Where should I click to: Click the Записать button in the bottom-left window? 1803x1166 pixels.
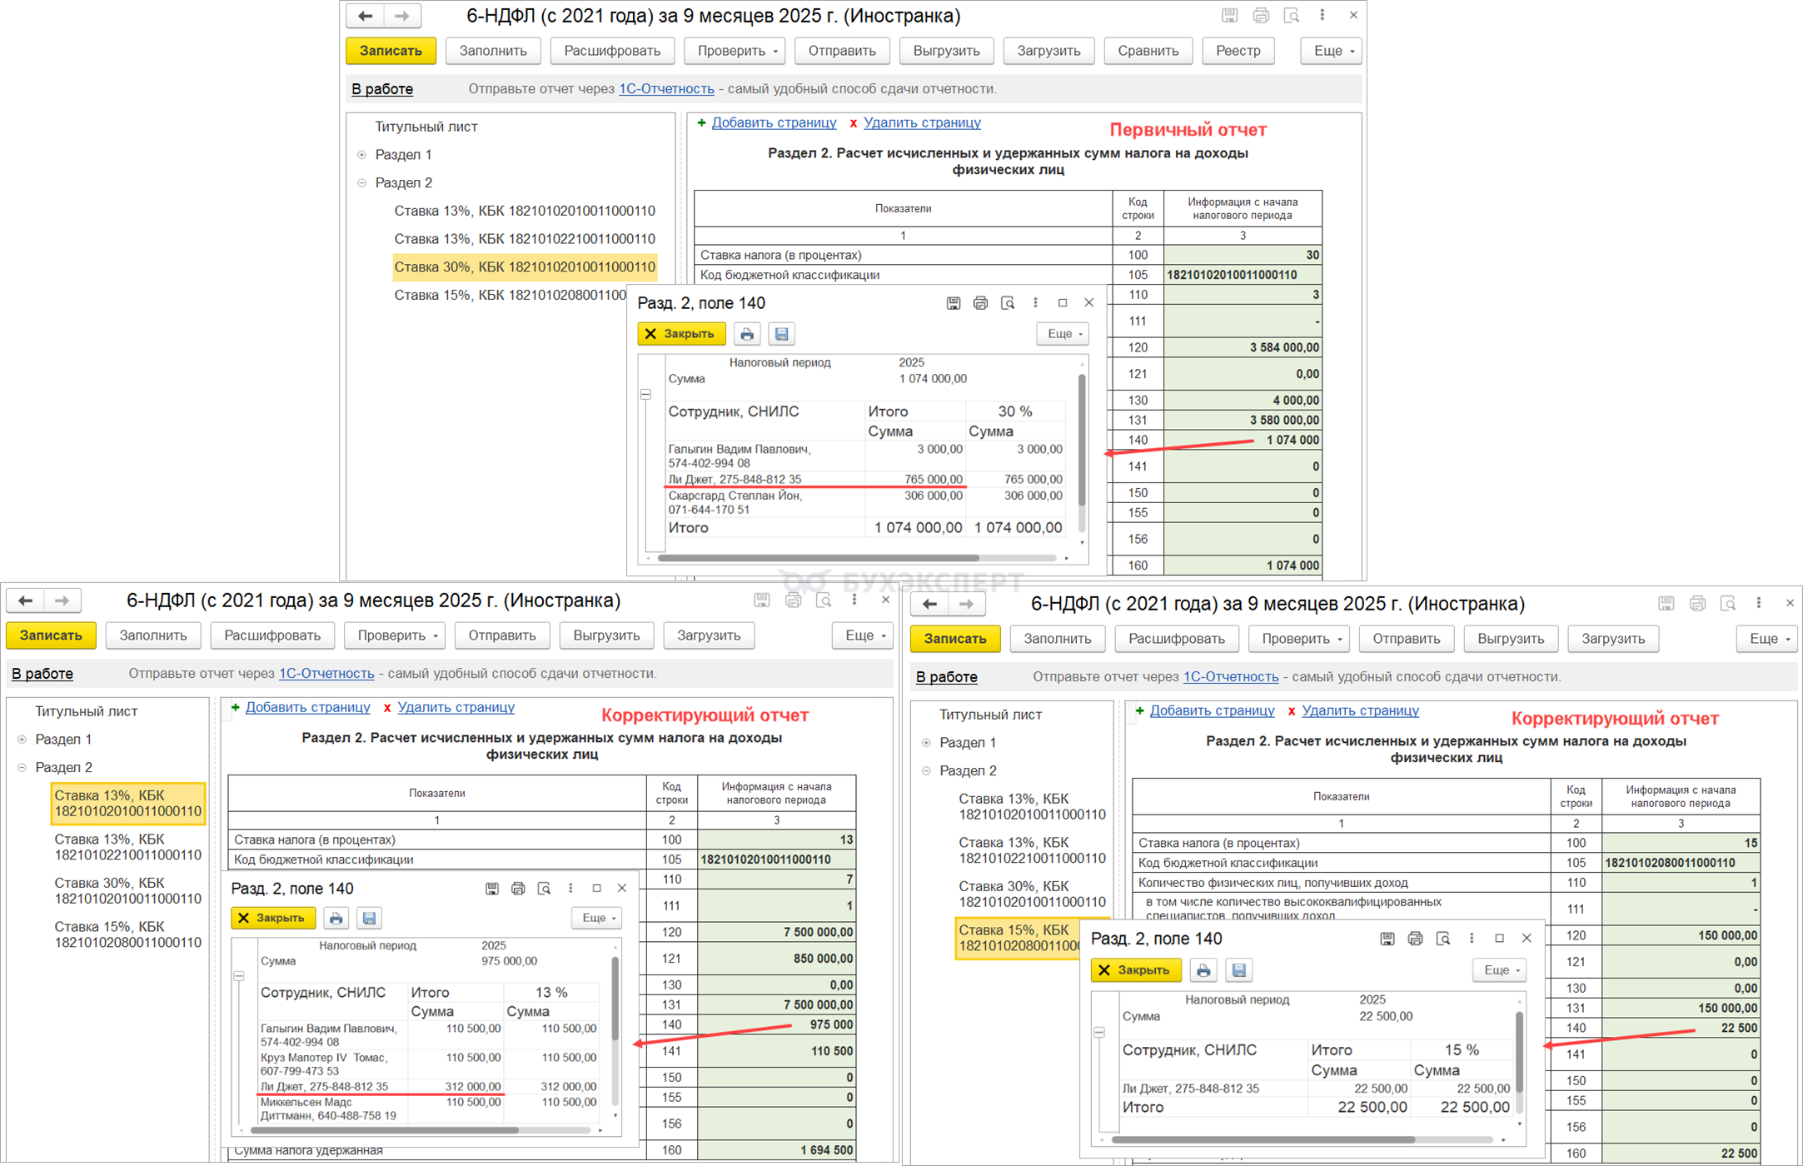tap(52, 635)
